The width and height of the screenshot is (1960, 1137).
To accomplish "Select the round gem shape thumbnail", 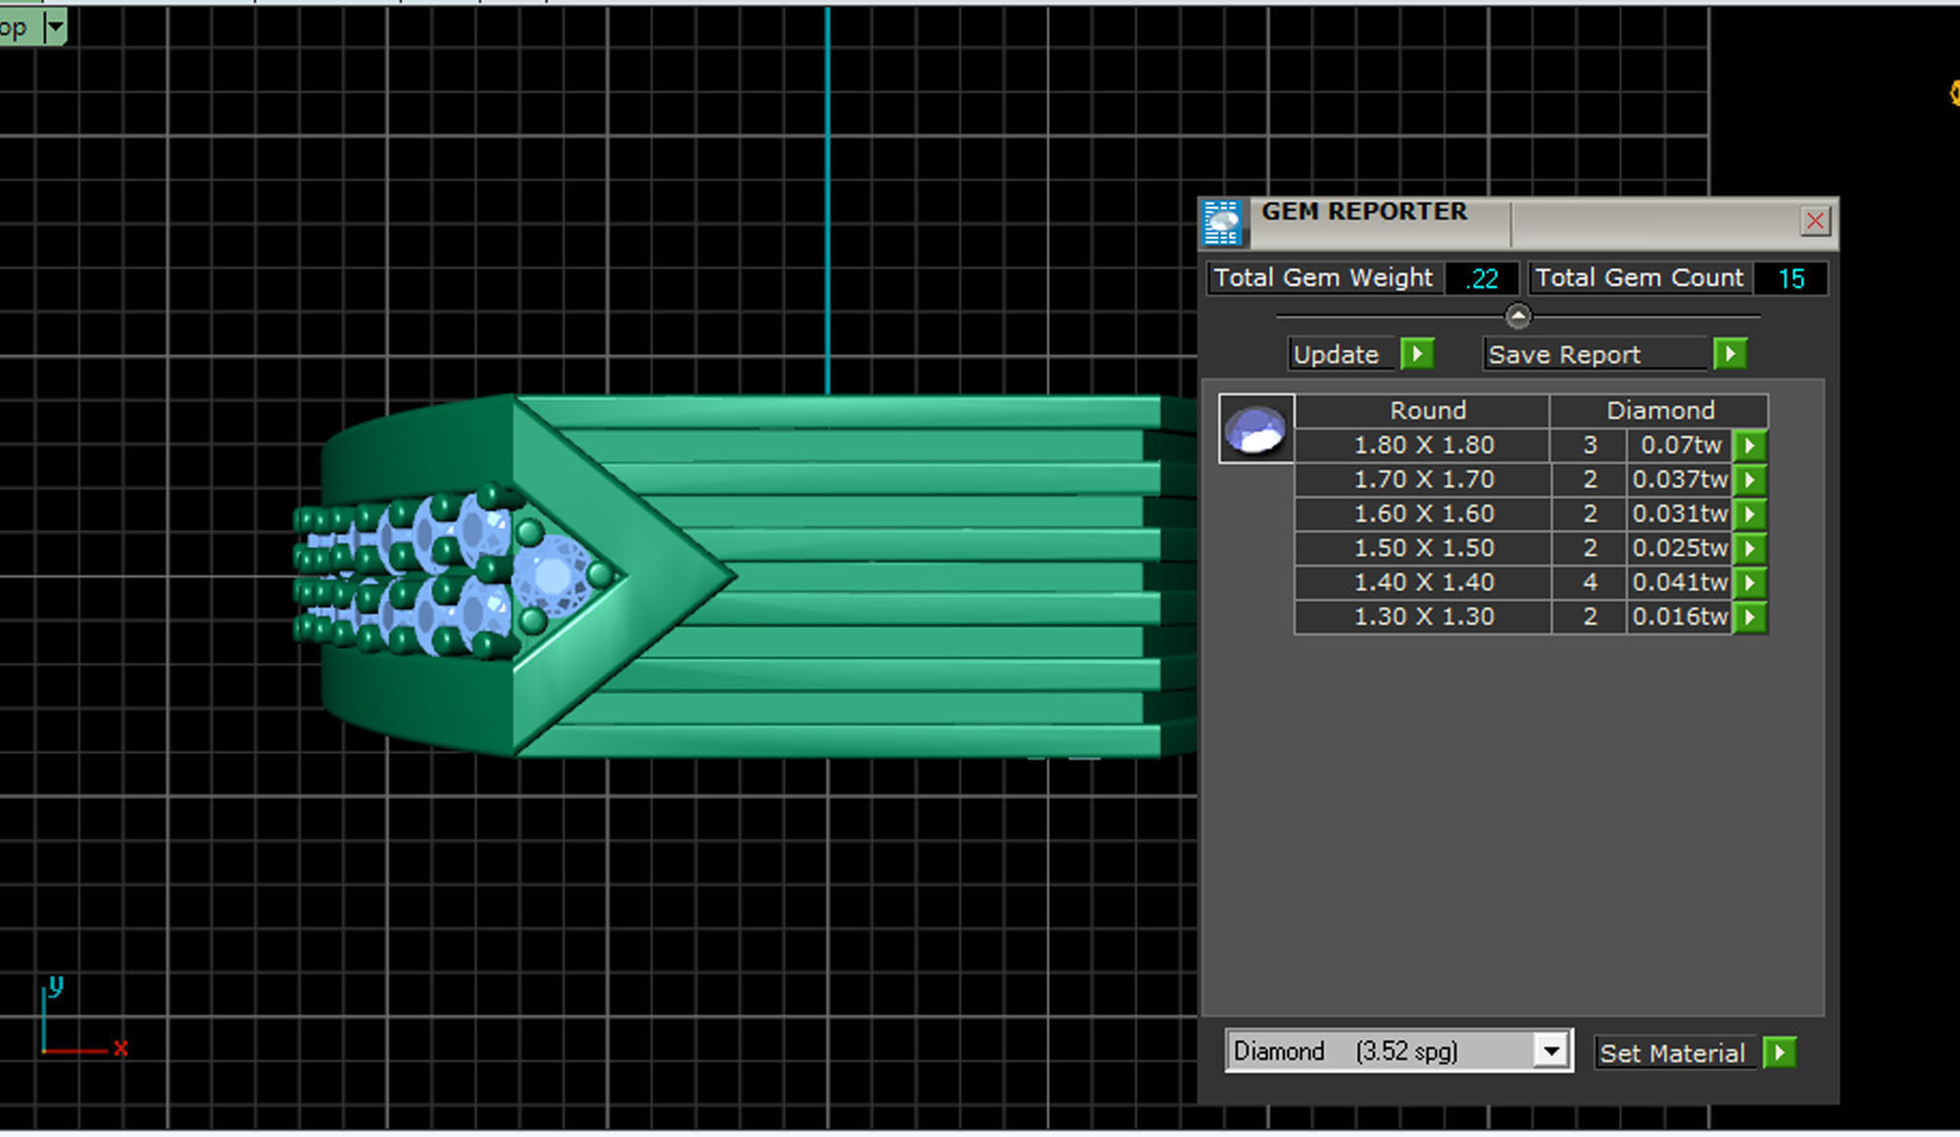I will [1255, 428].
